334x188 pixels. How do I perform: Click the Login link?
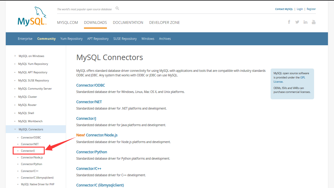pyautogui.click(x=300, y=9)
